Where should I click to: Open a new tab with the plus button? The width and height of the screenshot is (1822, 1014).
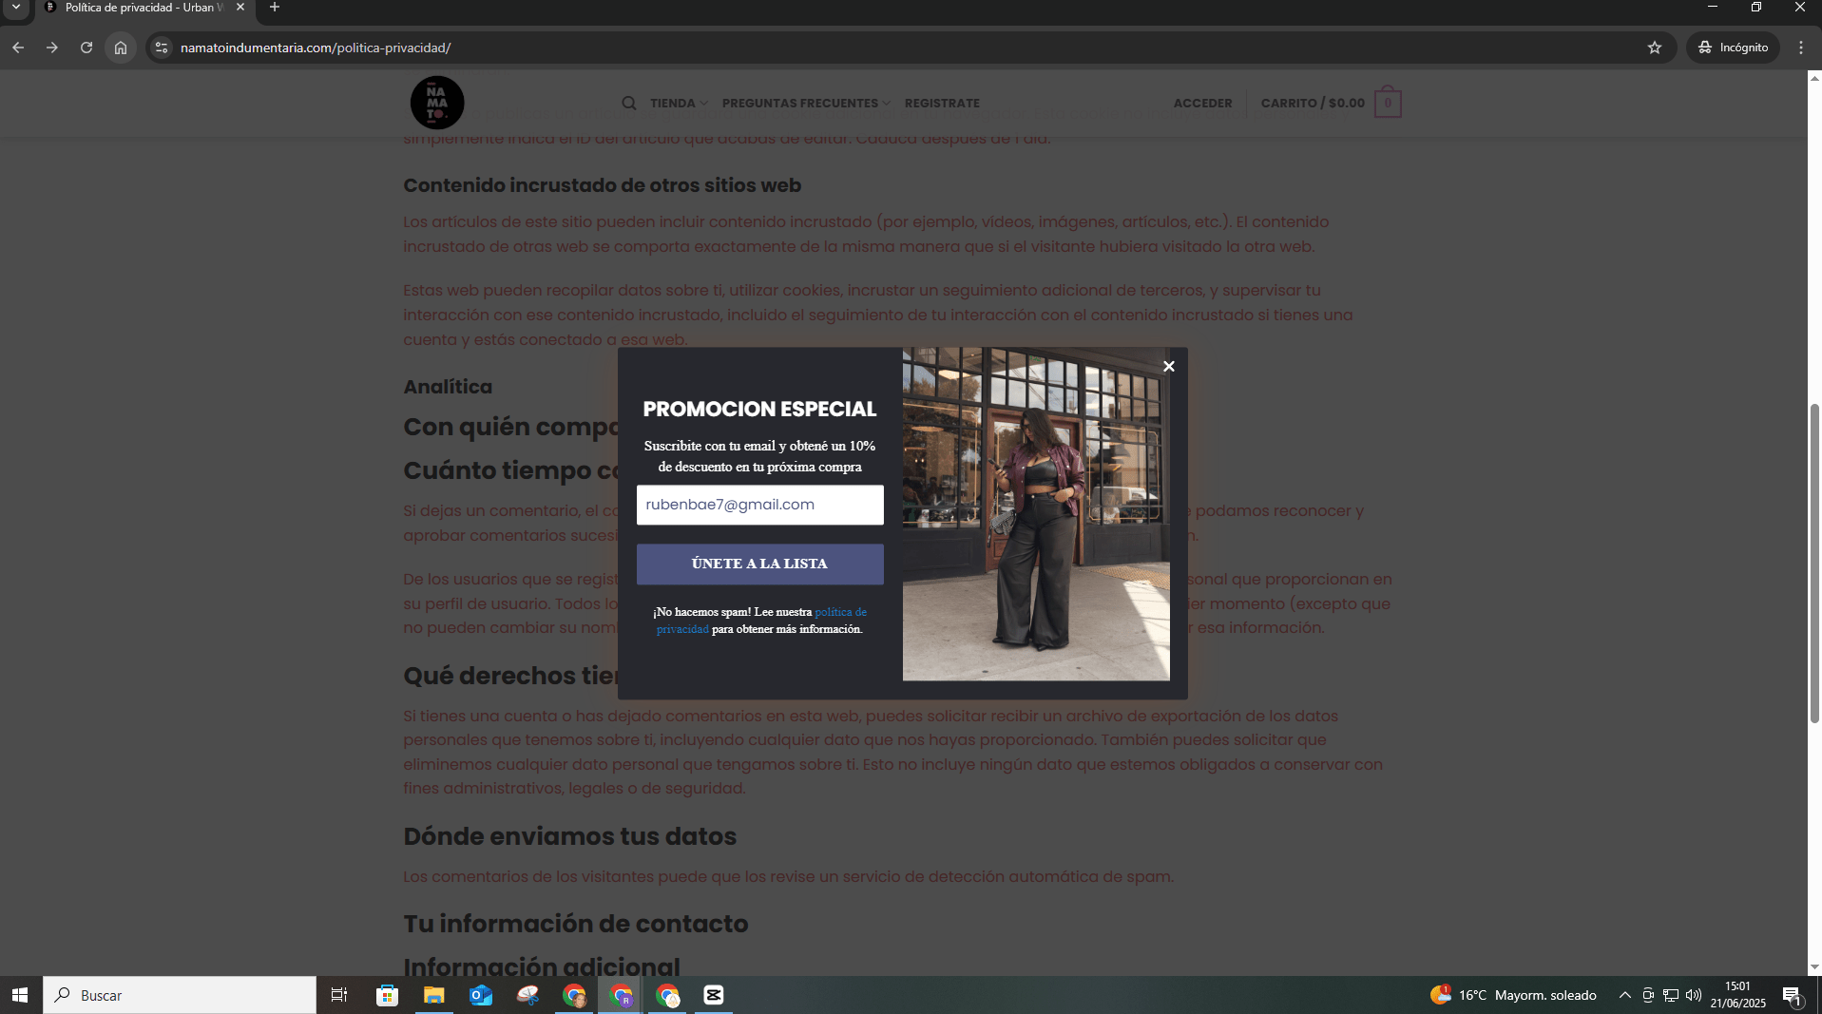tap(275, 8)
